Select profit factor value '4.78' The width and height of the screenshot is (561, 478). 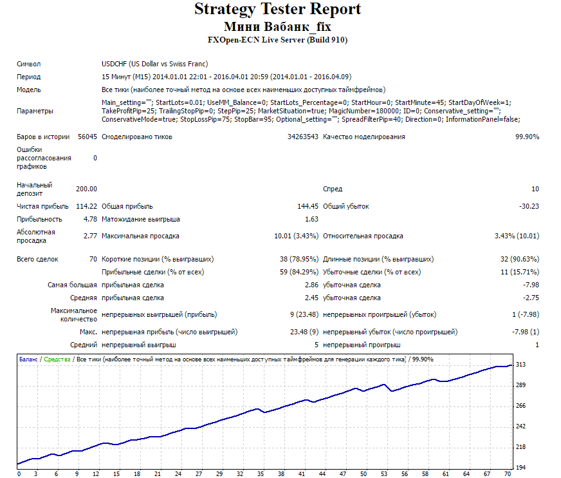coord(90,219)
